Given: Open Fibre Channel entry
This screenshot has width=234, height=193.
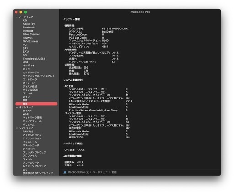Looking at the screenshot, I should pos(31,34).
